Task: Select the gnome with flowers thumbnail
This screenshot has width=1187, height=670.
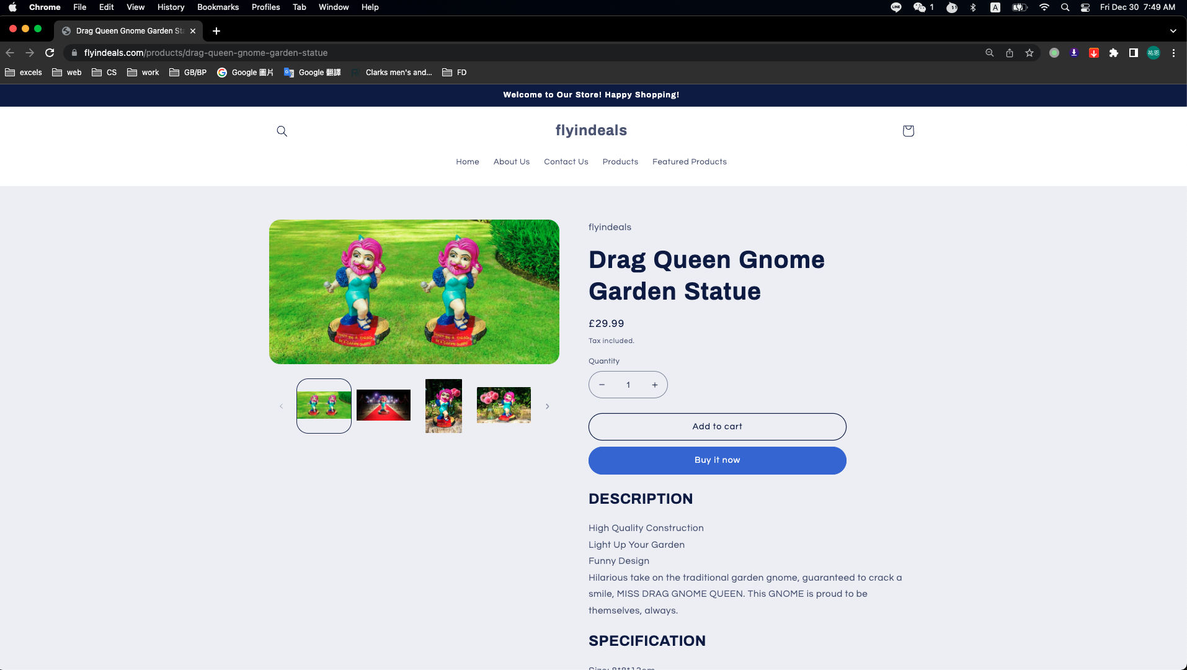Action: (x=504, y=405)
